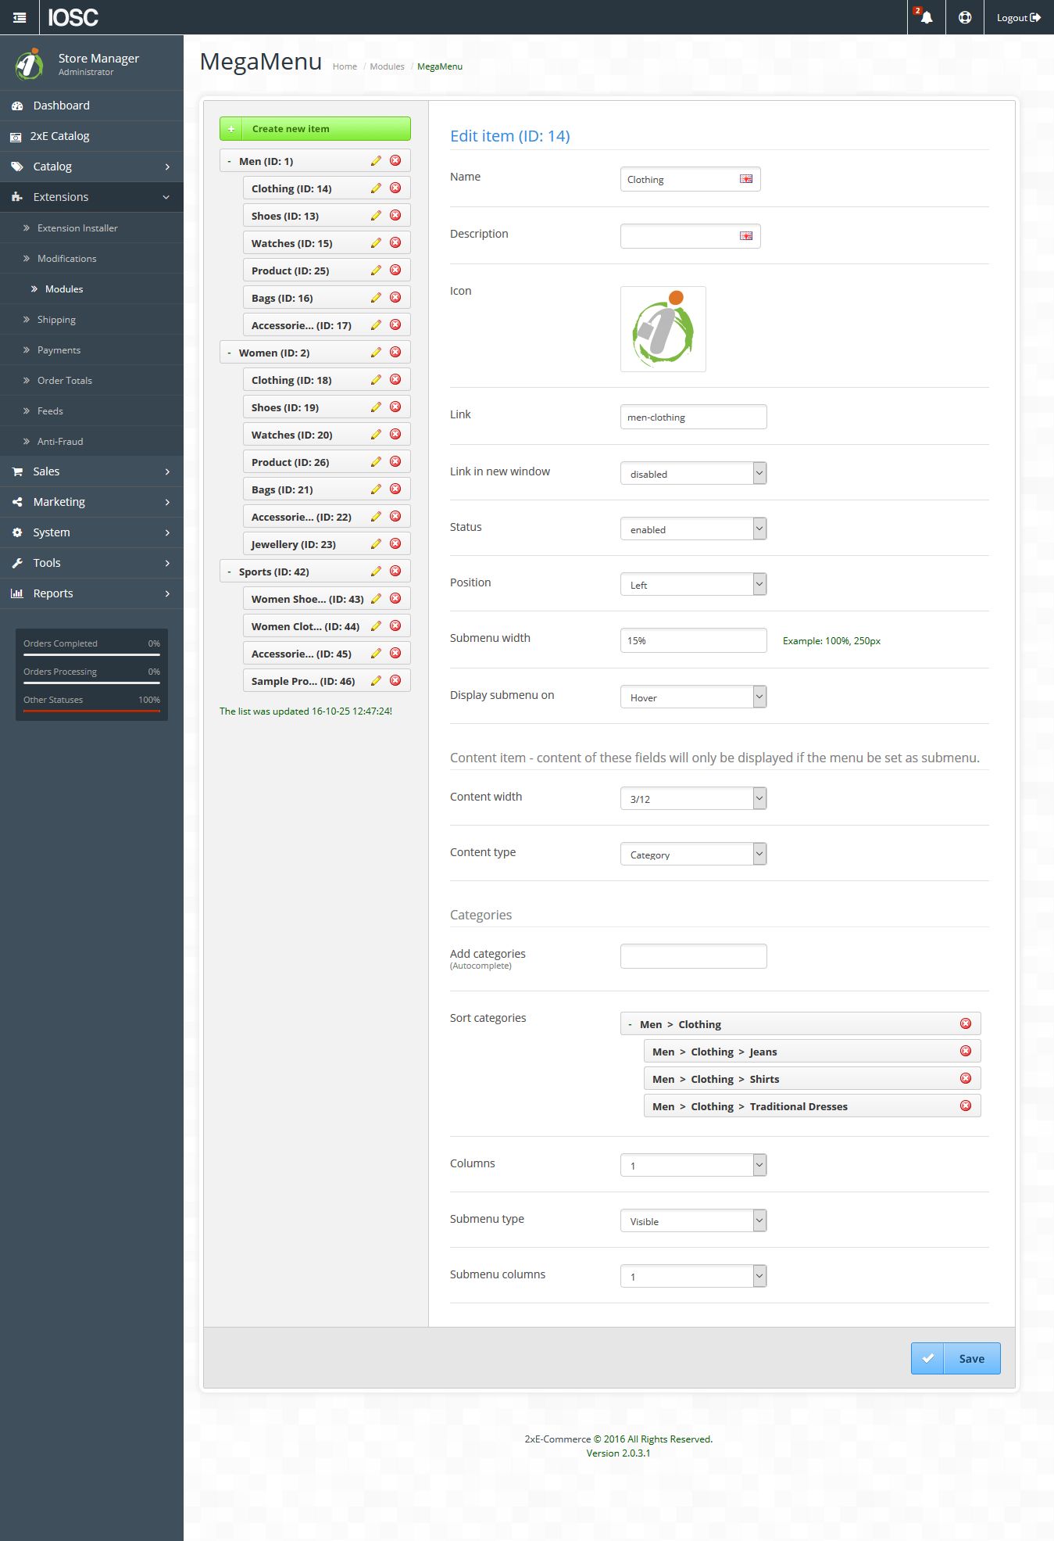Remove Men > Clothing > Jeans category
The image size is (1054, 1541).
966,1051
